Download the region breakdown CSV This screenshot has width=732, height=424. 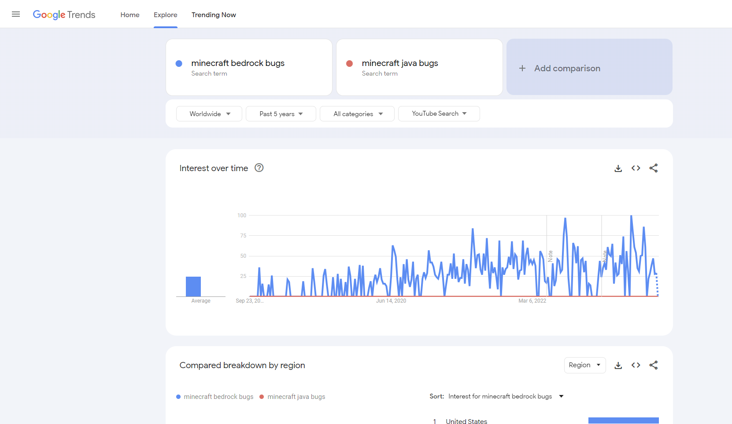pyautogui.click(x=618, y=365)
